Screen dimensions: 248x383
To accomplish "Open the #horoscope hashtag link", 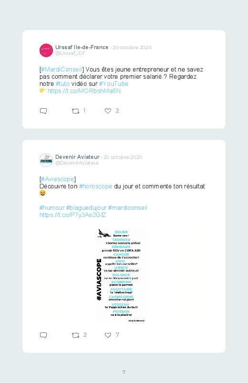I will pyautogui.click(x=95, y=186).
